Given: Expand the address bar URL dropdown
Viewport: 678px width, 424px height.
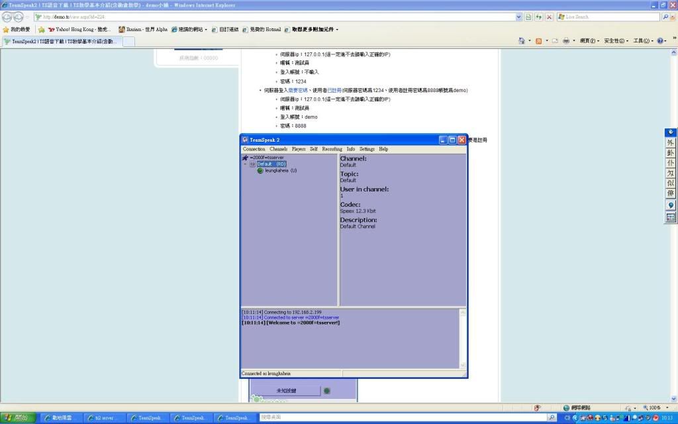Looking at the screenshot, I should [518, 17].
